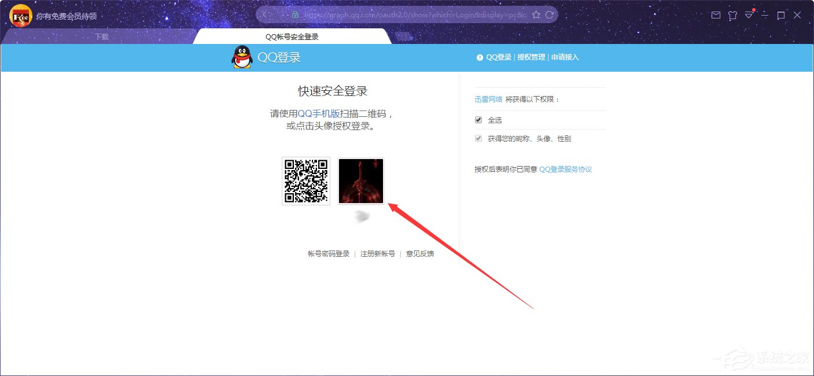Open the QQ登录服务协议 agreement link
The height and width of the screenshot is (376, 814).
[x=566, y=169]
